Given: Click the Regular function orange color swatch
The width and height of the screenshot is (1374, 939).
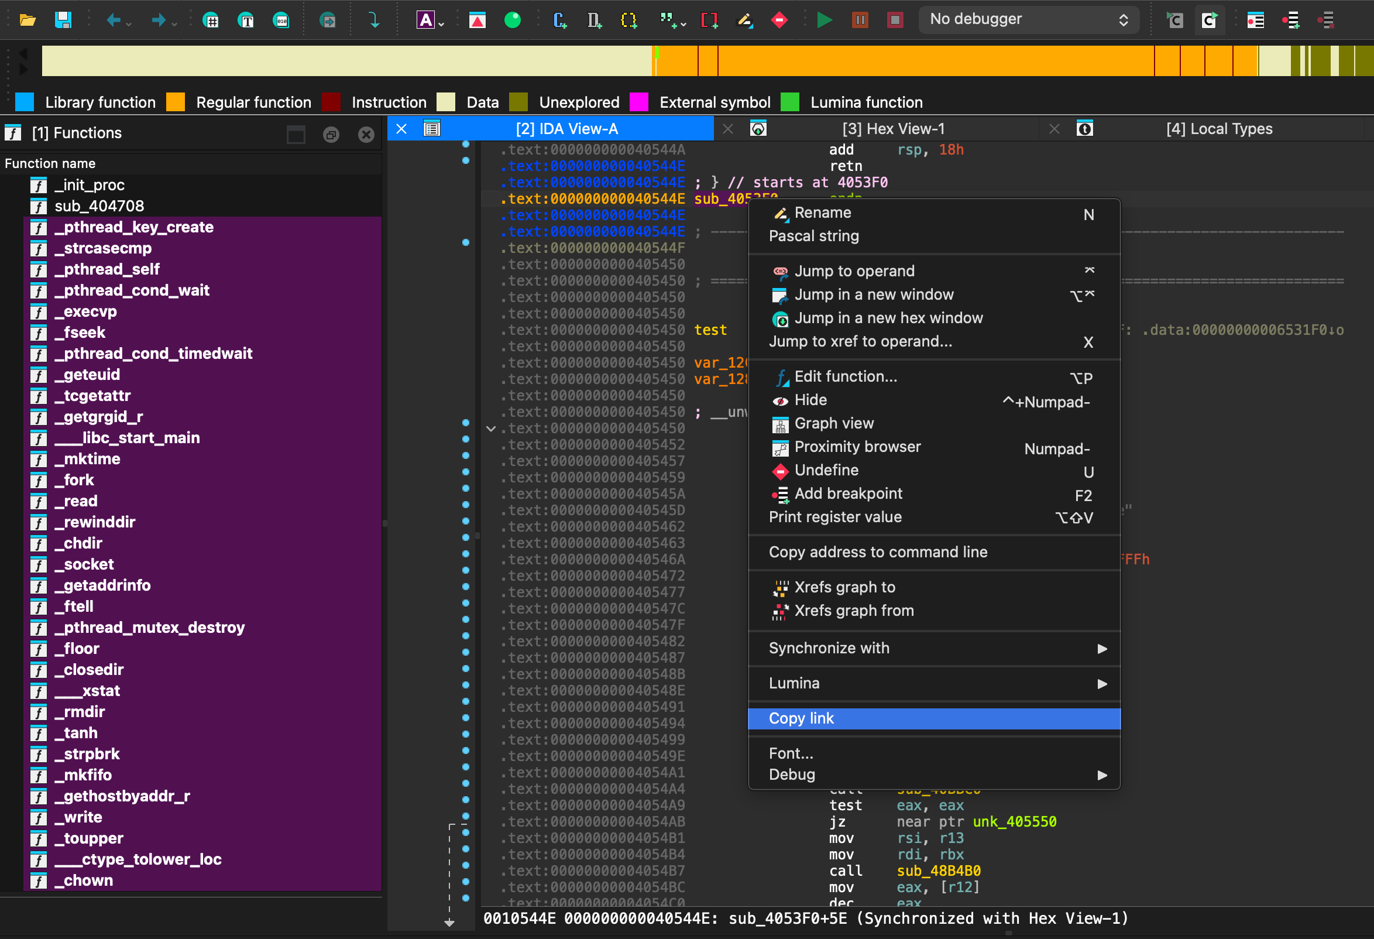Looking at the screenshot, I should (x=176, y=102).
